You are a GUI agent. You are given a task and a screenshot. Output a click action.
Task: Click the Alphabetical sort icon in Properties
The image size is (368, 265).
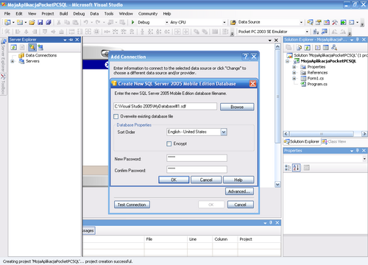(x=297, y=168)
